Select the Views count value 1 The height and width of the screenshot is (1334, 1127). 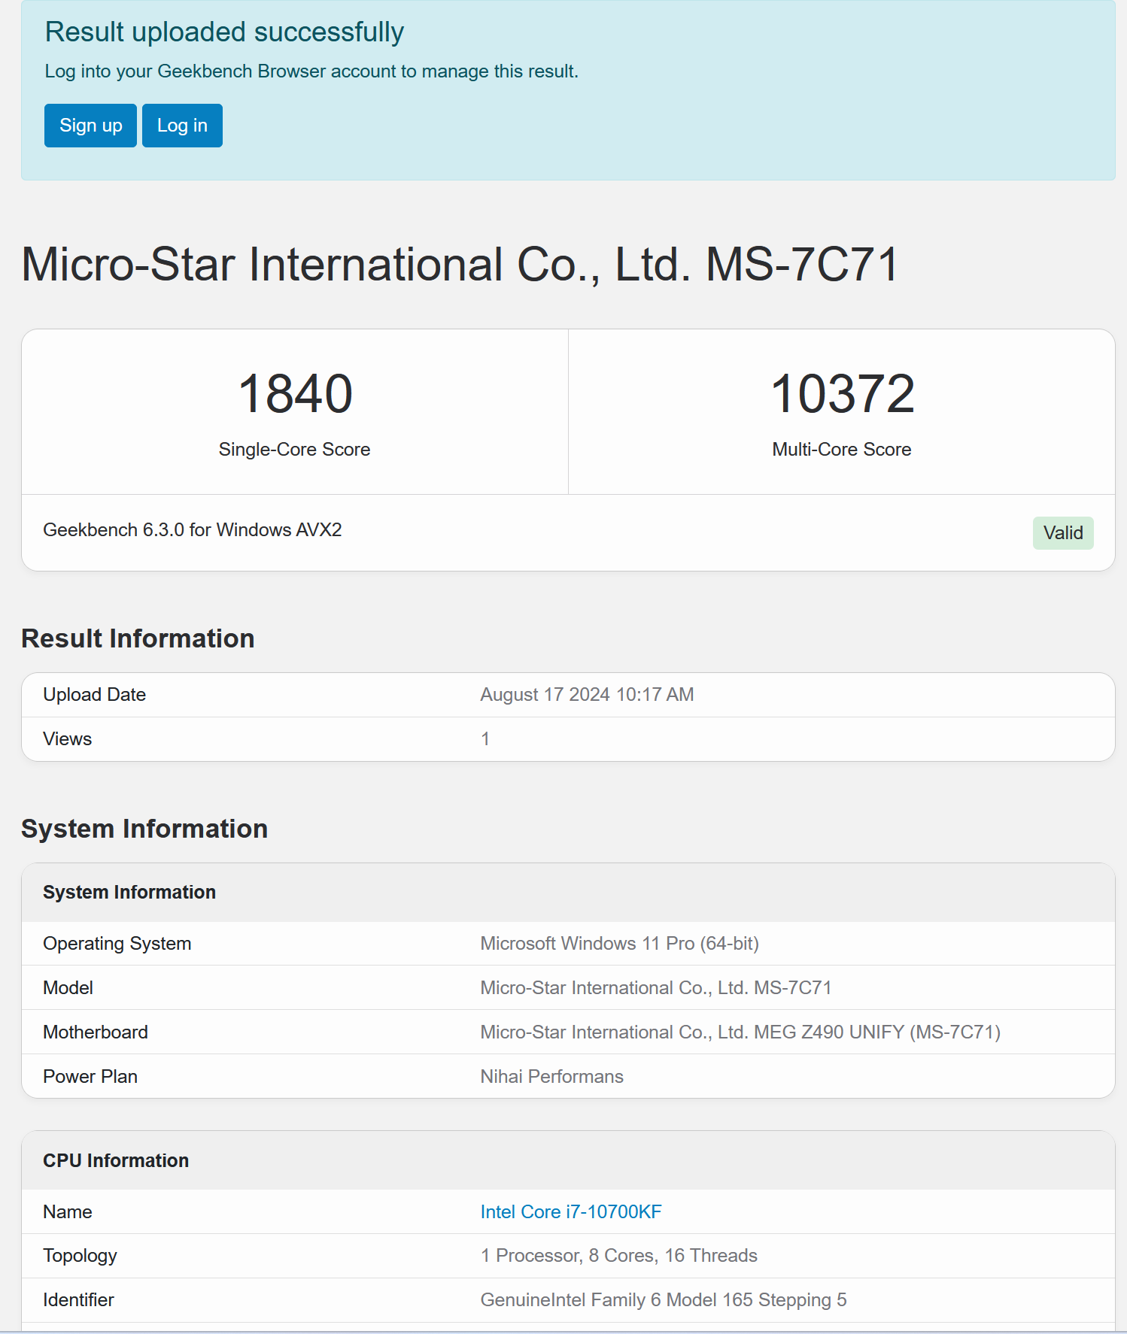[x=485, y=738]
